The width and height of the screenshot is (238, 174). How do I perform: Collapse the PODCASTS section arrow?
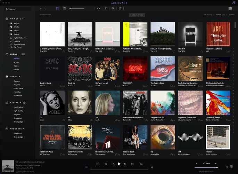click(24, 129)
